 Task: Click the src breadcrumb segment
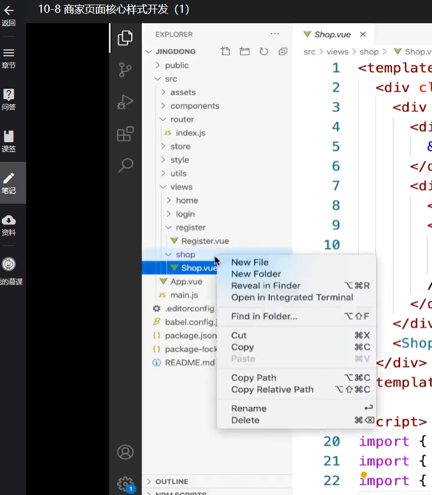click(x=309, y=52)
